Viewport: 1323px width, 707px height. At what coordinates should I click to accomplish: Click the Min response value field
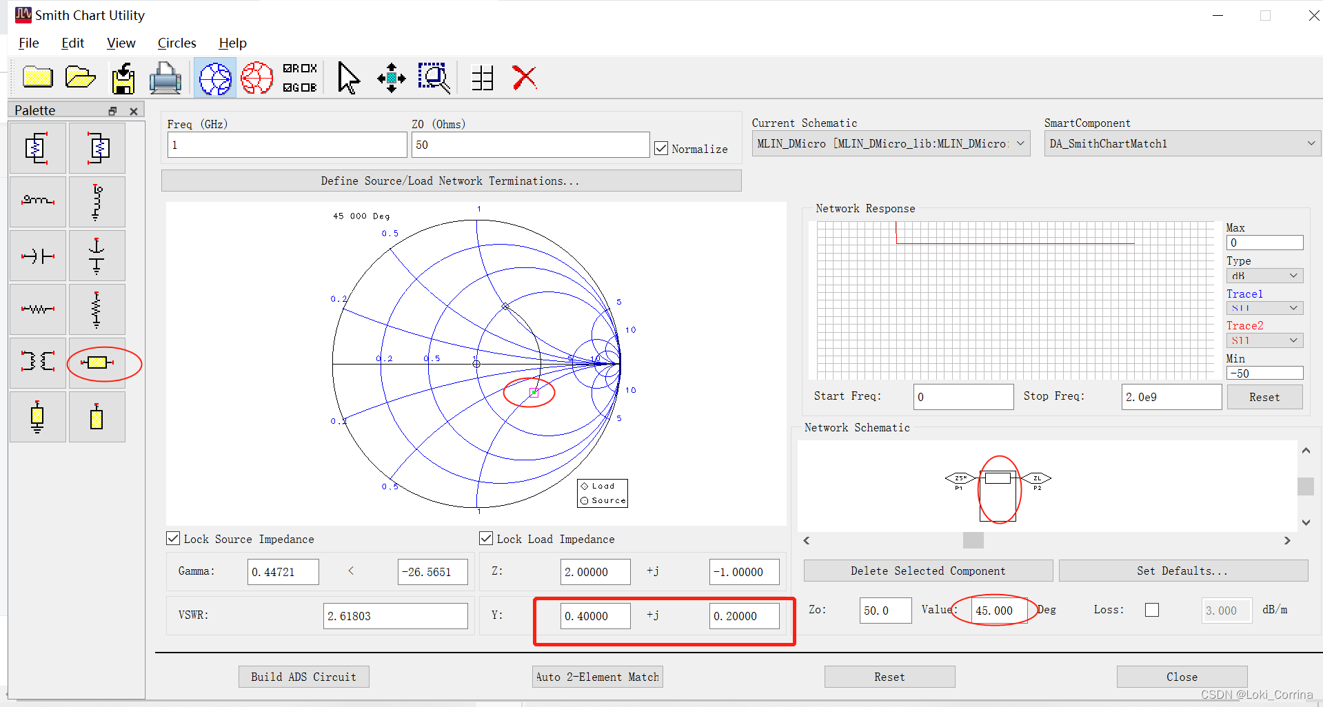coord(1264,373)
